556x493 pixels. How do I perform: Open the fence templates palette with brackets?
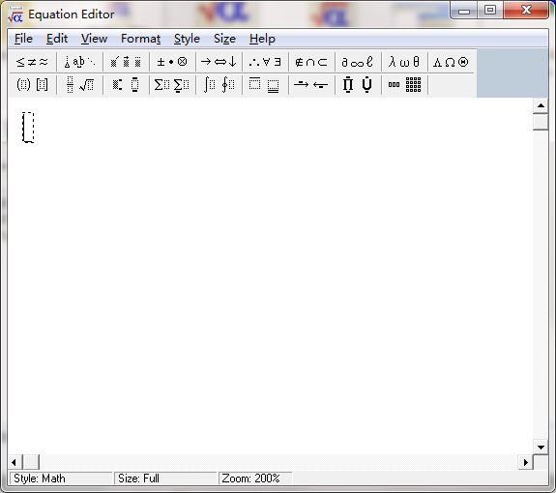click(32, 85)
